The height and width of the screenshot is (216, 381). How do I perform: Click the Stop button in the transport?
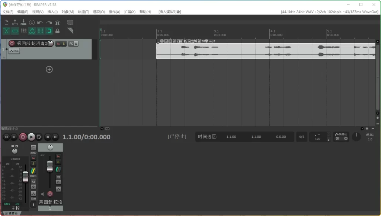click(x=48, y=137)
